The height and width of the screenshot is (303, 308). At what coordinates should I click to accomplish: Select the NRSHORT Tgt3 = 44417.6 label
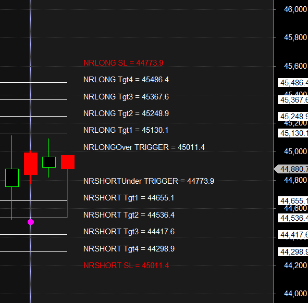click(x=129, y=232)
